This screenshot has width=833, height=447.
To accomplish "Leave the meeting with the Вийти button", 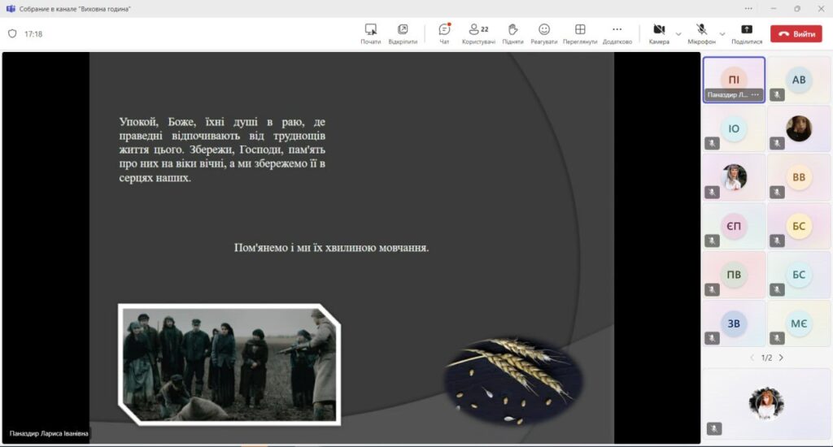I will 796,34.
